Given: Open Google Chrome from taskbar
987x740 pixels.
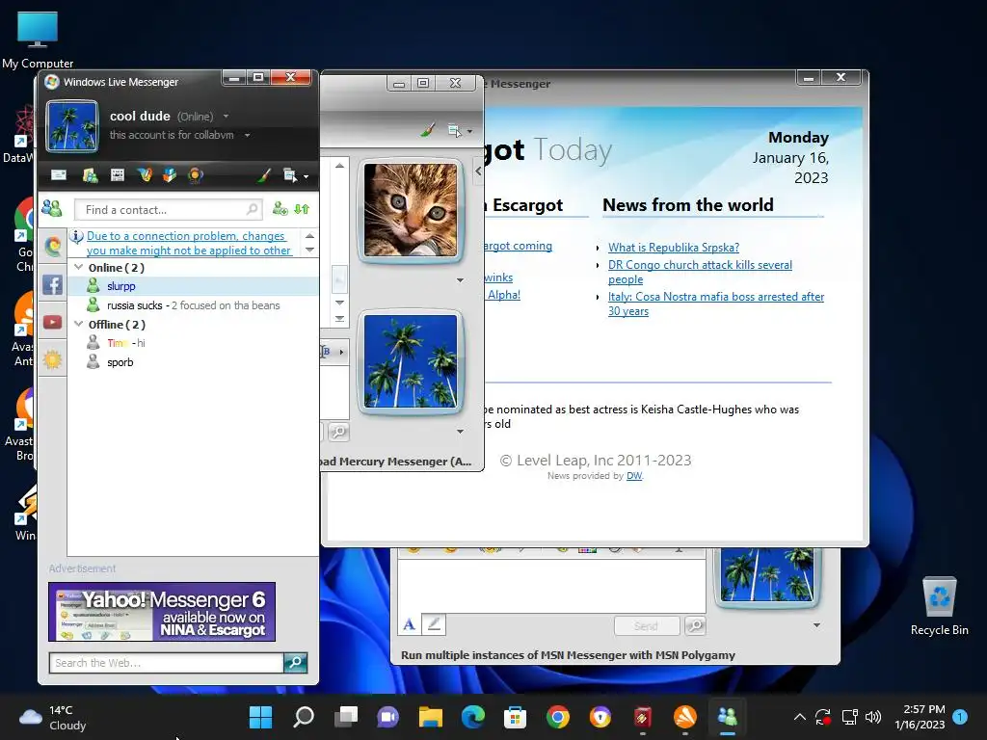Looking at the screenshot, I should tap(558, 717).
